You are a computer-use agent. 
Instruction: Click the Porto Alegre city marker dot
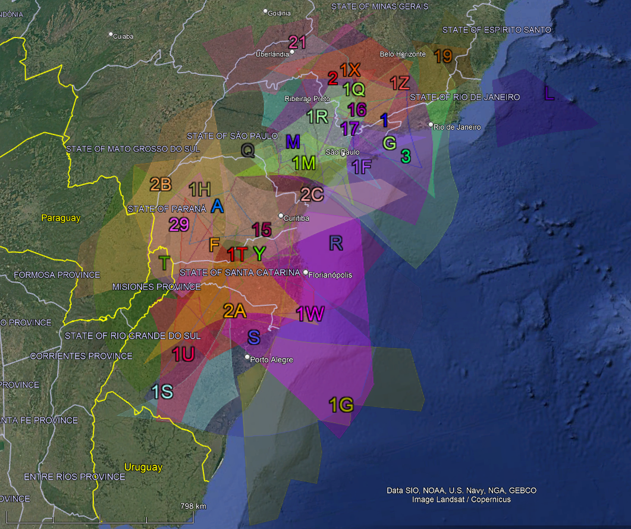coord(247,357)
